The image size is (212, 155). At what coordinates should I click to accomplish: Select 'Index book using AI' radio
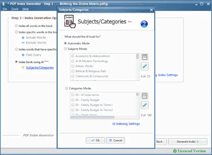pos(16,62)
